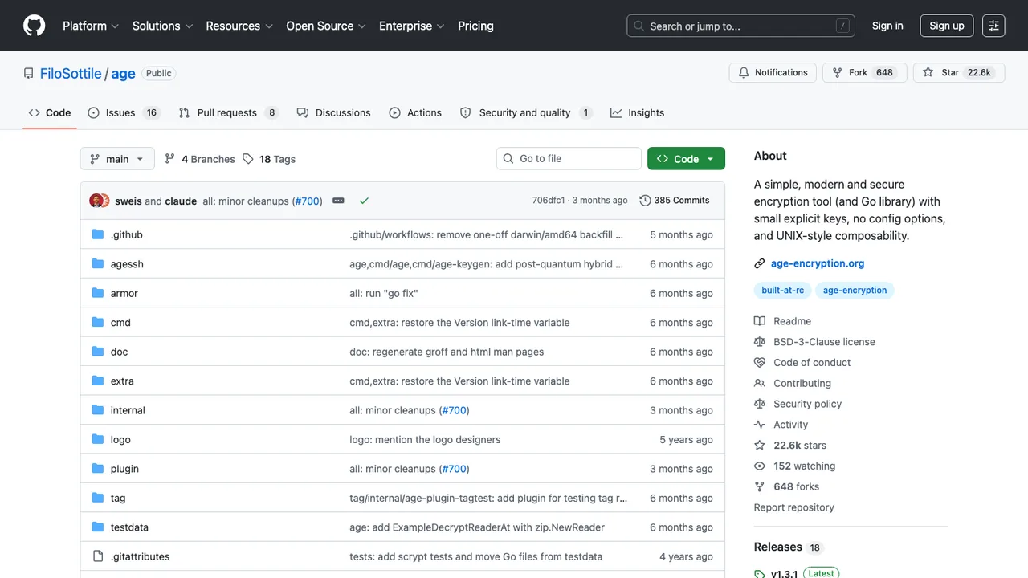Open the Report repository link
The height and width of the screenshot is (578, 1028).
pos(793,507)
